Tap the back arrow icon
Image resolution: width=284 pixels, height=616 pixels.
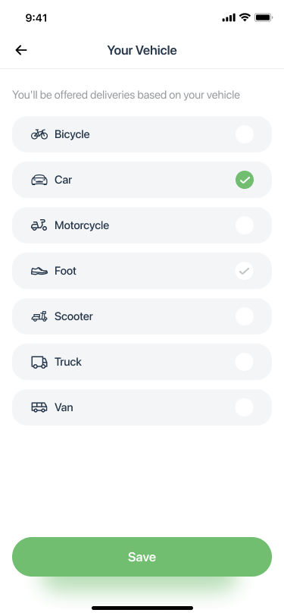pyautogui.click(x=21, y=50)
